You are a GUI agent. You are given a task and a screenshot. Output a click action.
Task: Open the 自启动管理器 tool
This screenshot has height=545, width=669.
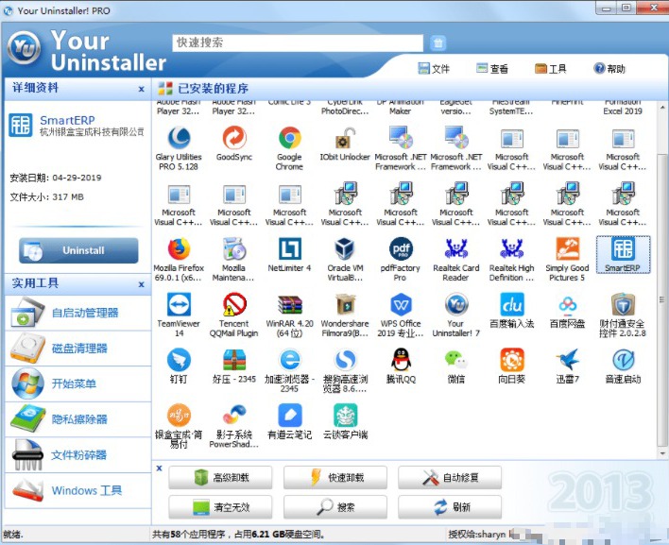click(x=77, y=313)
